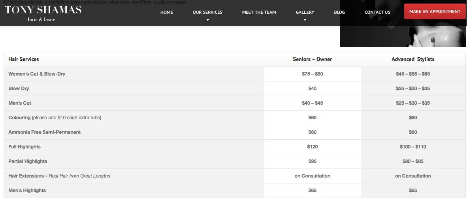Image resolution: width=467 pixels, height=198 pixels.
Task: Click the Make An Appointment button
Action: [435, 11]
